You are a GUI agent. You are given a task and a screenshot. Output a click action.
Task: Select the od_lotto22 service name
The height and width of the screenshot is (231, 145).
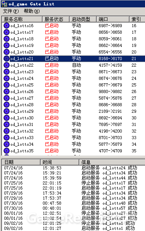pyautogui.click(x=22, y=65)
